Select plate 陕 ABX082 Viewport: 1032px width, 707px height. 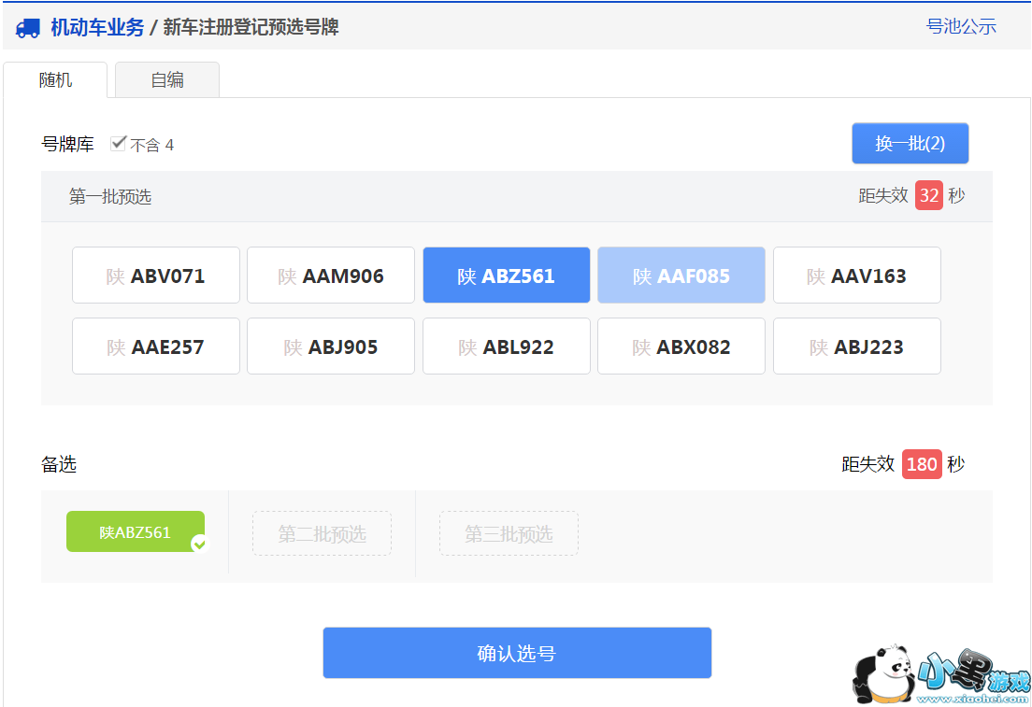(x=681, y=346)
